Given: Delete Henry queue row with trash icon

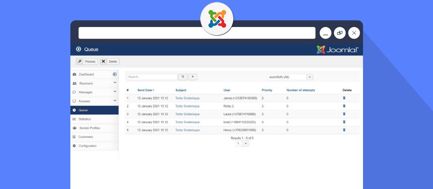Looking at the screenshot, I should pyautogui.click(x=344, y=130).
